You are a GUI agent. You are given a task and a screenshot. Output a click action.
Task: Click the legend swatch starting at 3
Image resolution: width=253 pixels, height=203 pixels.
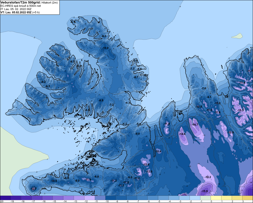[247, 198]
